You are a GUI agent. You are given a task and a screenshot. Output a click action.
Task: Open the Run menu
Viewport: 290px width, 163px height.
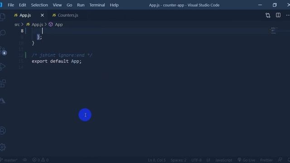point(81,5)
